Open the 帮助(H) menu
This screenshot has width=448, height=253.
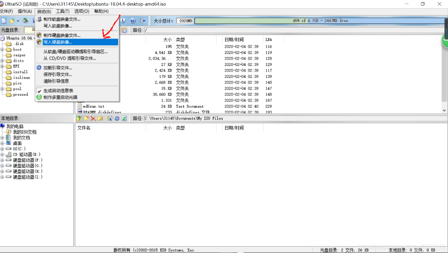(x=101, y=11)
